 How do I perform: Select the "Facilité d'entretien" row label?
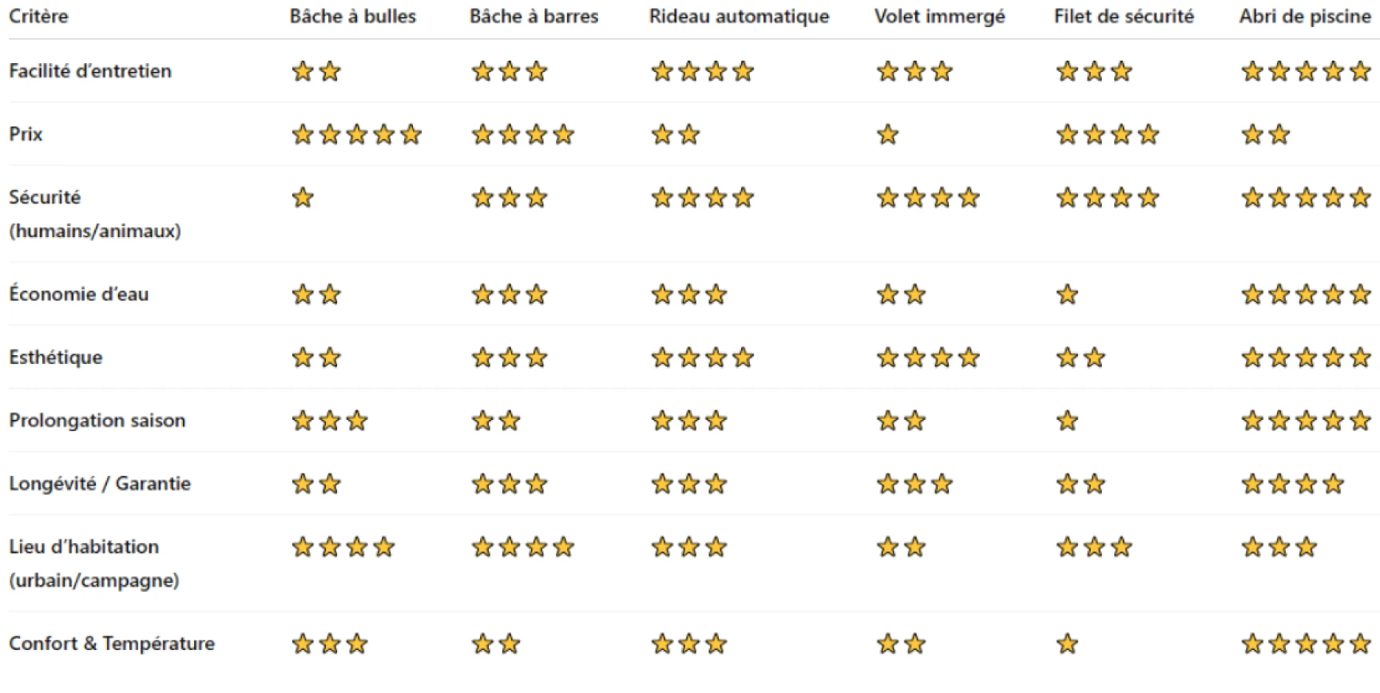click(90, 71)
